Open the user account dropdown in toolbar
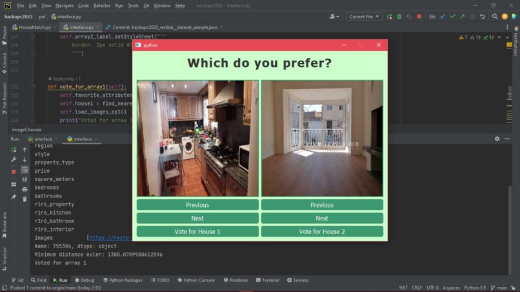Screen dimensions: 520x292 point(334,17)
